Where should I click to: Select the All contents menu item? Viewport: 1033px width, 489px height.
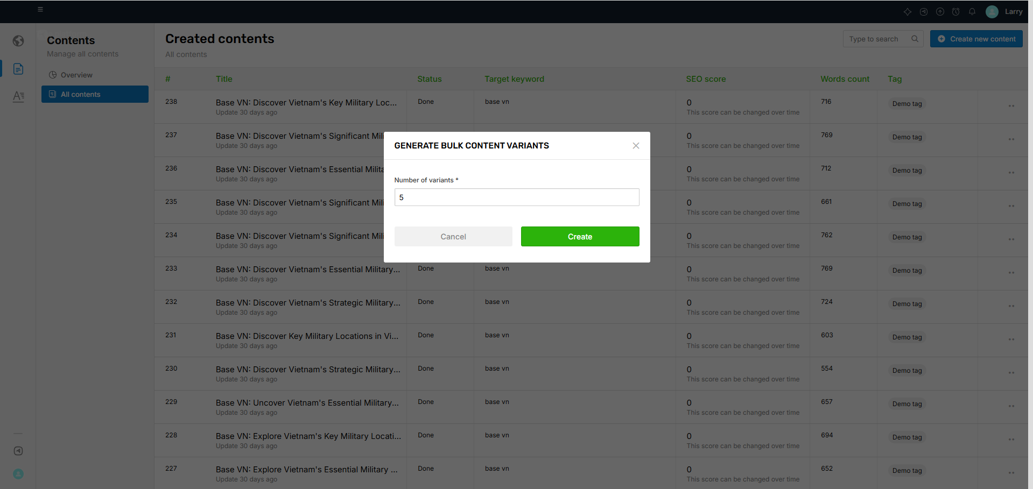point(95,94)
